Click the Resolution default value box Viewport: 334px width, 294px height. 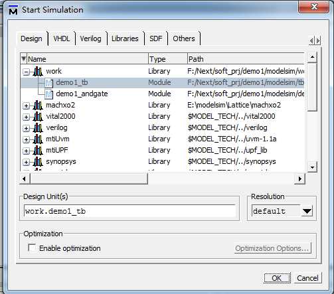coord(276,211)
